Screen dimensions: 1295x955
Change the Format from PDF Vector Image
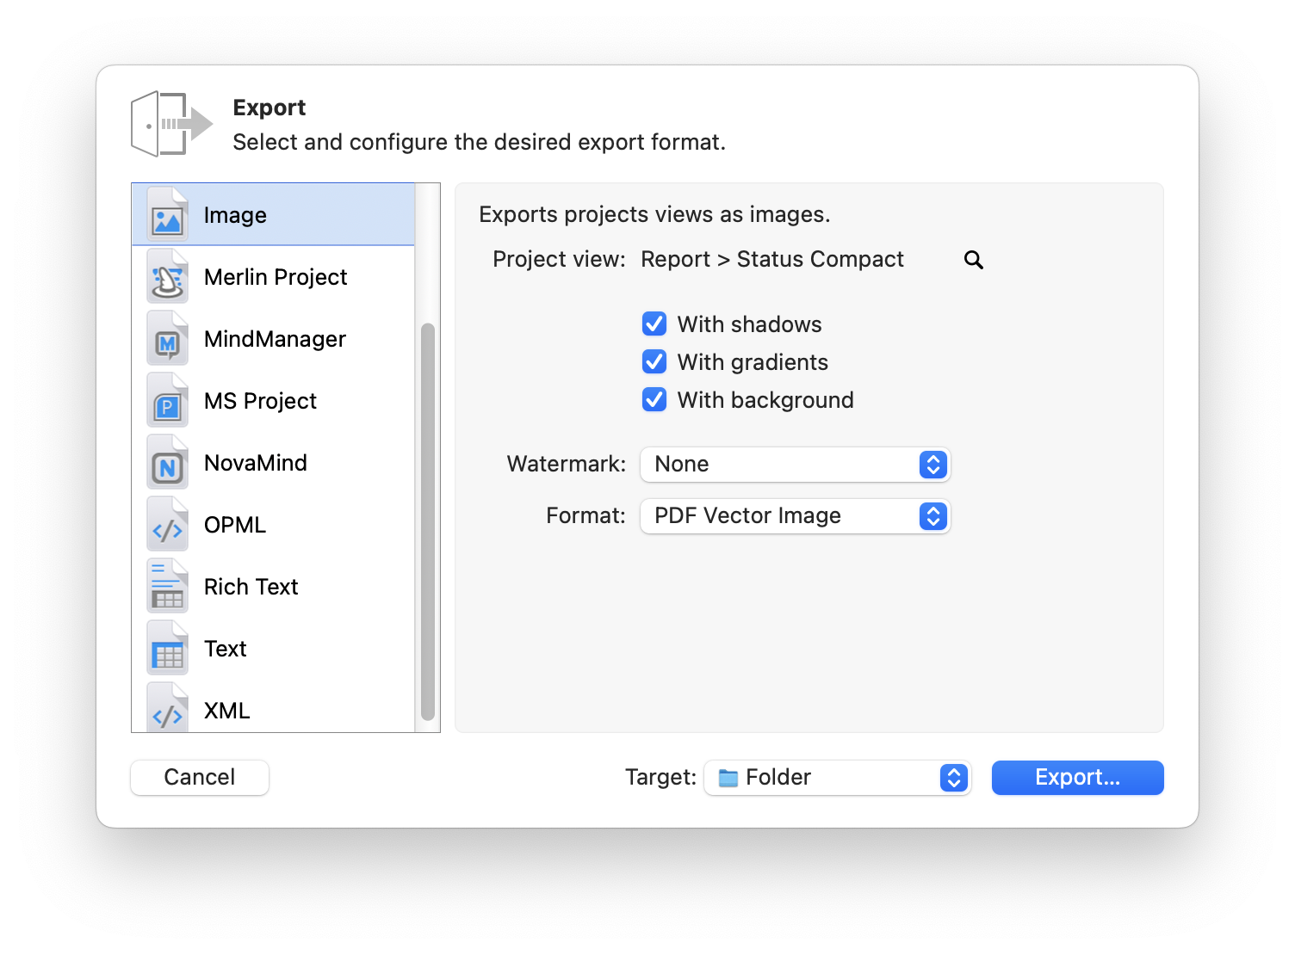click(x=794, y=515)
